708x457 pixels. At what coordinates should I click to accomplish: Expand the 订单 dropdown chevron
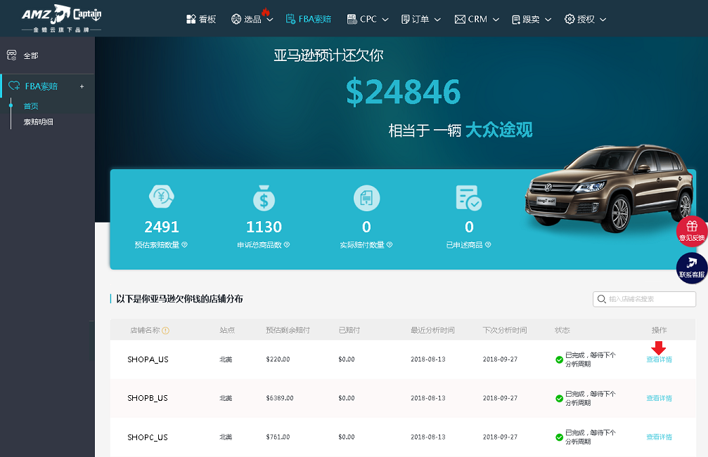[437, 20]
